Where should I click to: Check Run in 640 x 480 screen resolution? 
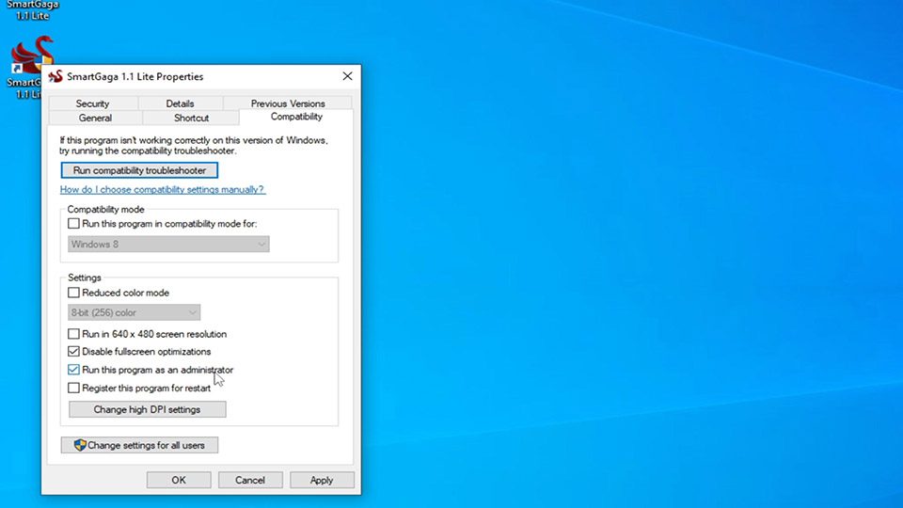tap(73, 334)
